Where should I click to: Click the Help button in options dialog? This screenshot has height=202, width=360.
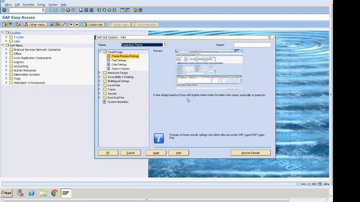point(179,153)
